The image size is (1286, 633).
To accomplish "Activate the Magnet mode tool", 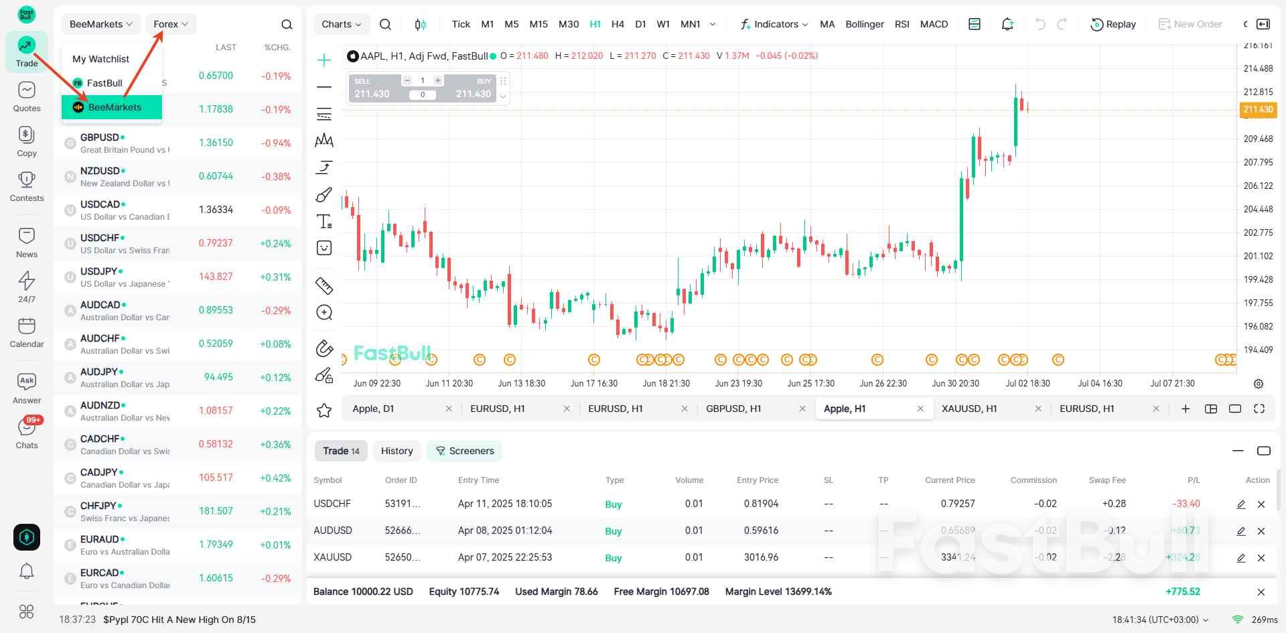I will (x=324, y=349).
